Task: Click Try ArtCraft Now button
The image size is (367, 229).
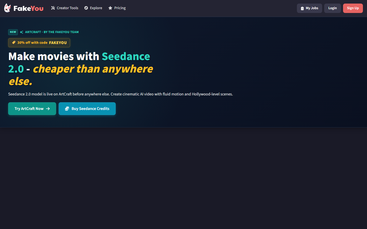Action: (x=32, y=109)
